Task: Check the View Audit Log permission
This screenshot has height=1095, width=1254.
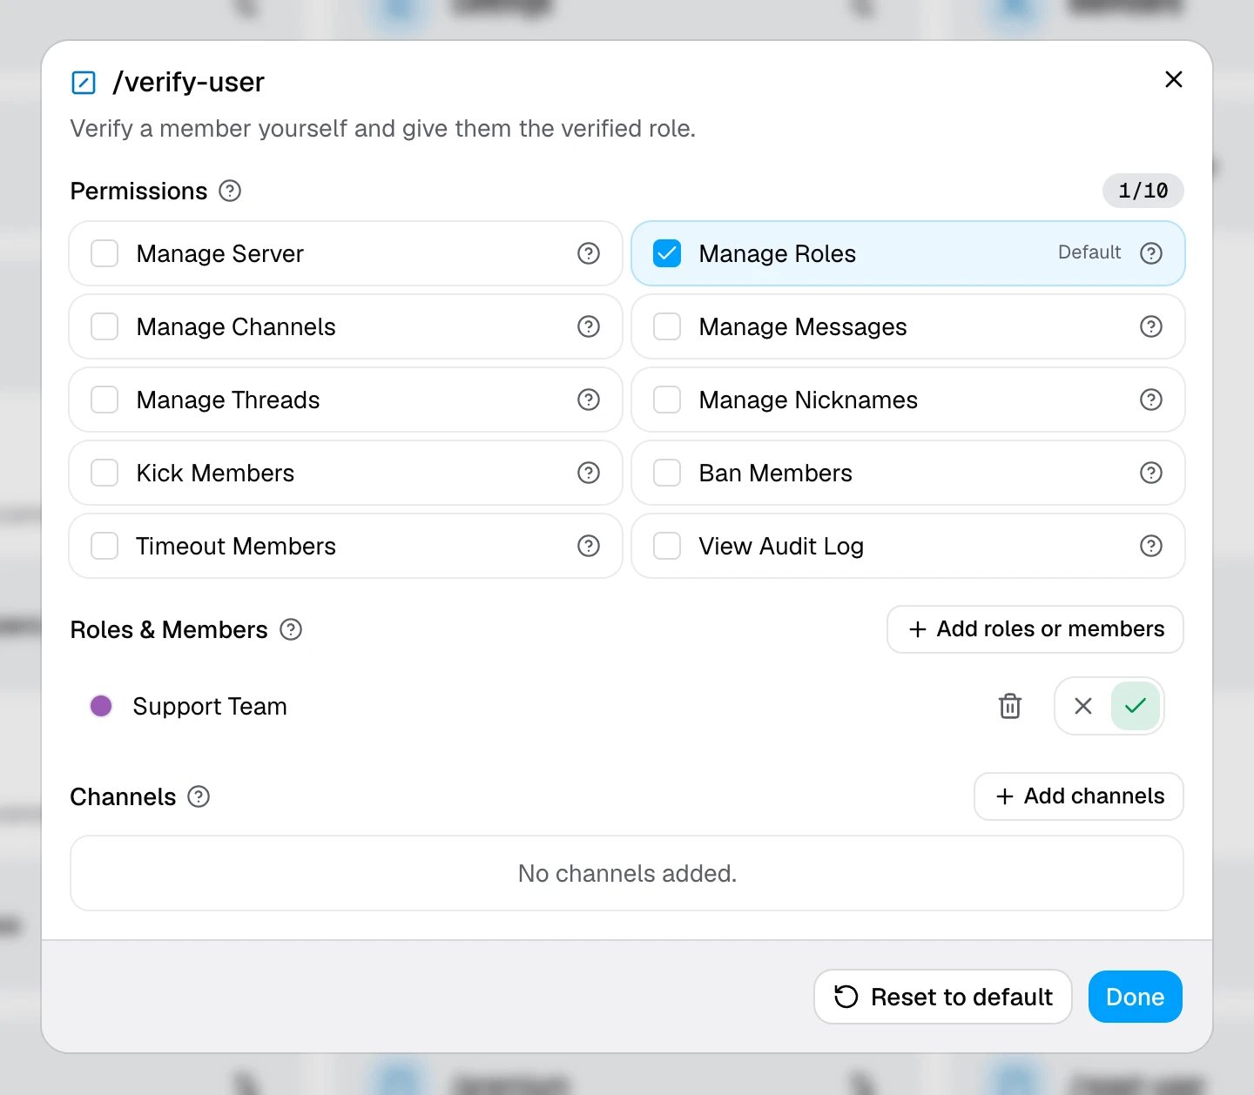Action: (667, 546)
